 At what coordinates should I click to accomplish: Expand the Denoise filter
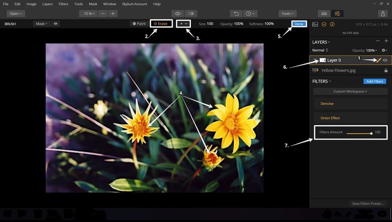tap(350, 103)
